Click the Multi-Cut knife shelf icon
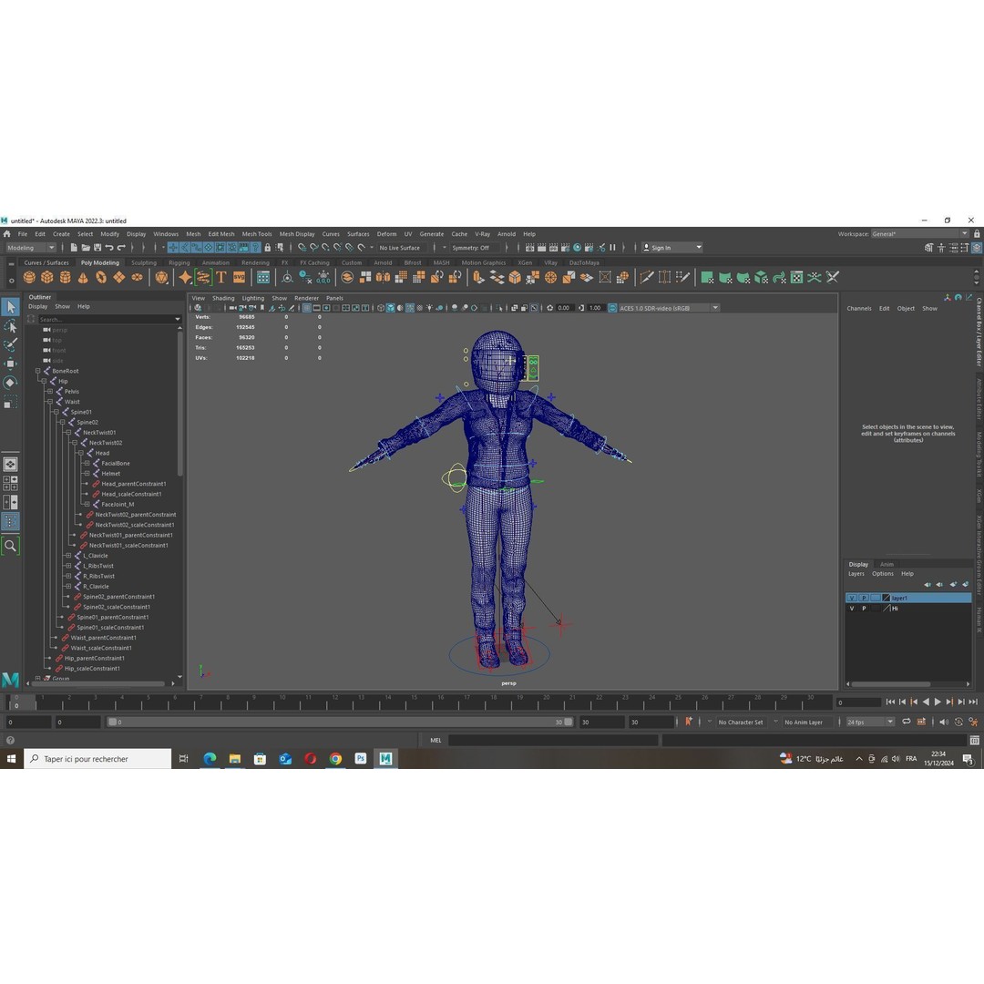The image size is (984, 984). click(646, 277)
